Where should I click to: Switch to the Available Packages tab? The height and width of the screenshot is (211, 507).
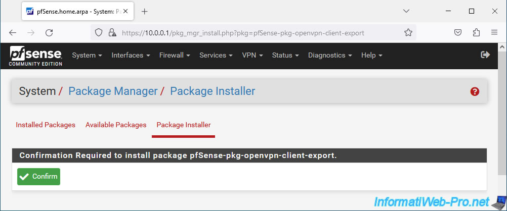click(x=116, y=125)
